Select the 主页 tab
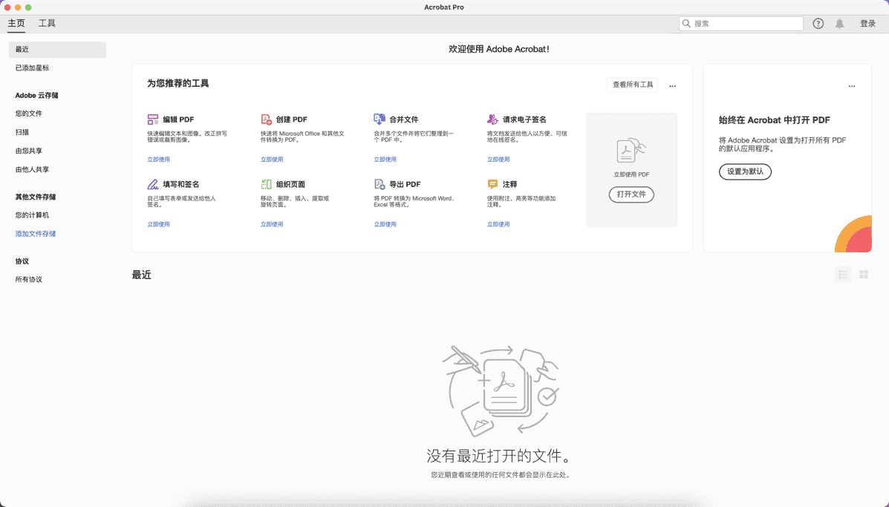Image resolution: width=889 pixels, height=507 pixels. pos(16,23)
